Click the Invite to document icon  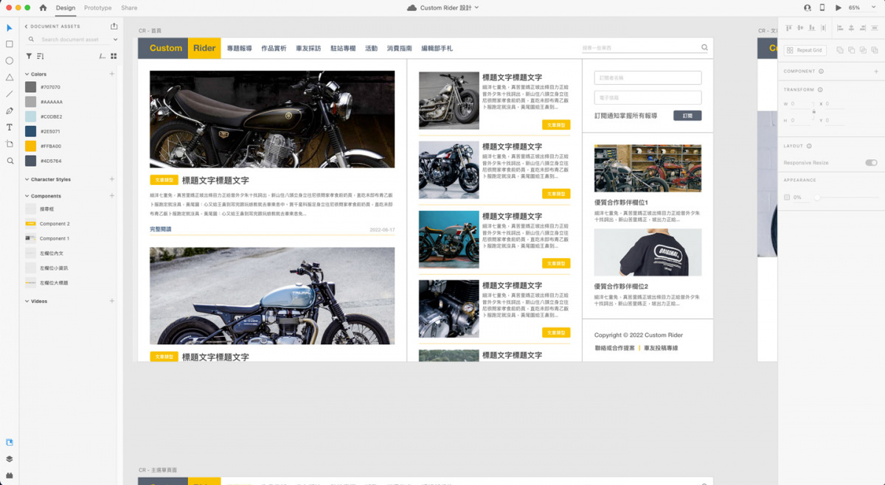click(x=807, y=7)
